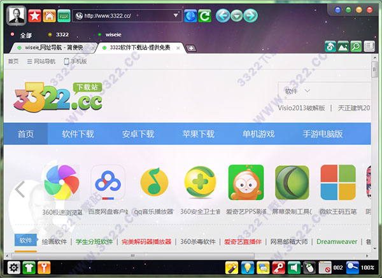
Task: Click the user avatar portrait icon
Action: click(x=17, y=15)
